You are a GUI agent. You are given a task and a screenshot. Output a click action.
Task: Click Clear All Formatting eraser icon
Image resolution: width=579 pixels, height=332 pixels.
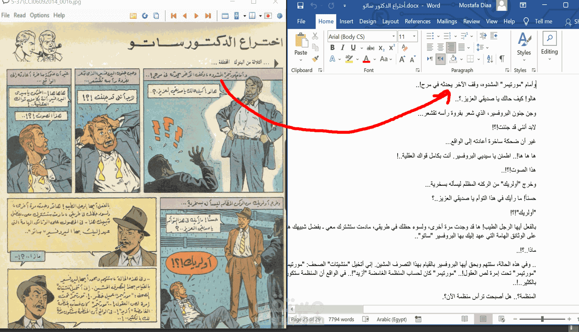[x=405, y=48]
